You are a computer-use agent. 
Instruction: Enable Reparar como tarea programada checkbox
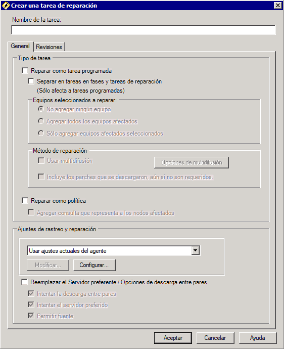25,70
